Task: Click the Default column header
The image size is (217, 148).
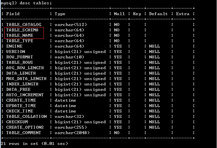Action: coord(158,14)
